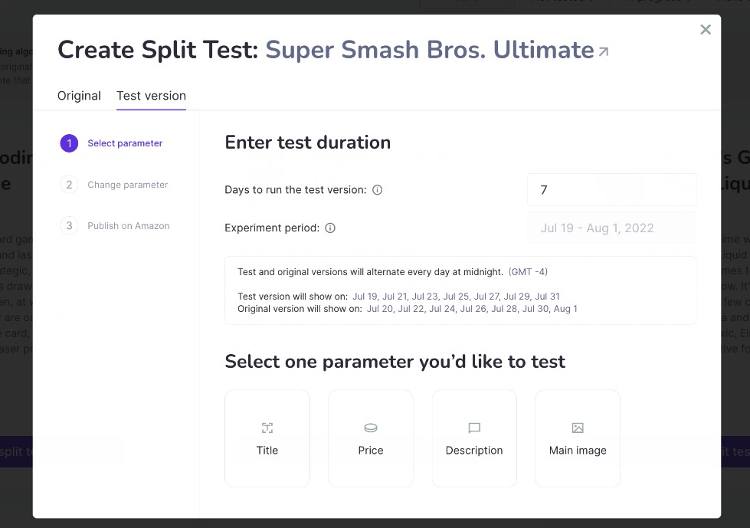Screen dimensions: 750x528
Task: Click the step 3 circle indicator
Action: click(69, 226)
